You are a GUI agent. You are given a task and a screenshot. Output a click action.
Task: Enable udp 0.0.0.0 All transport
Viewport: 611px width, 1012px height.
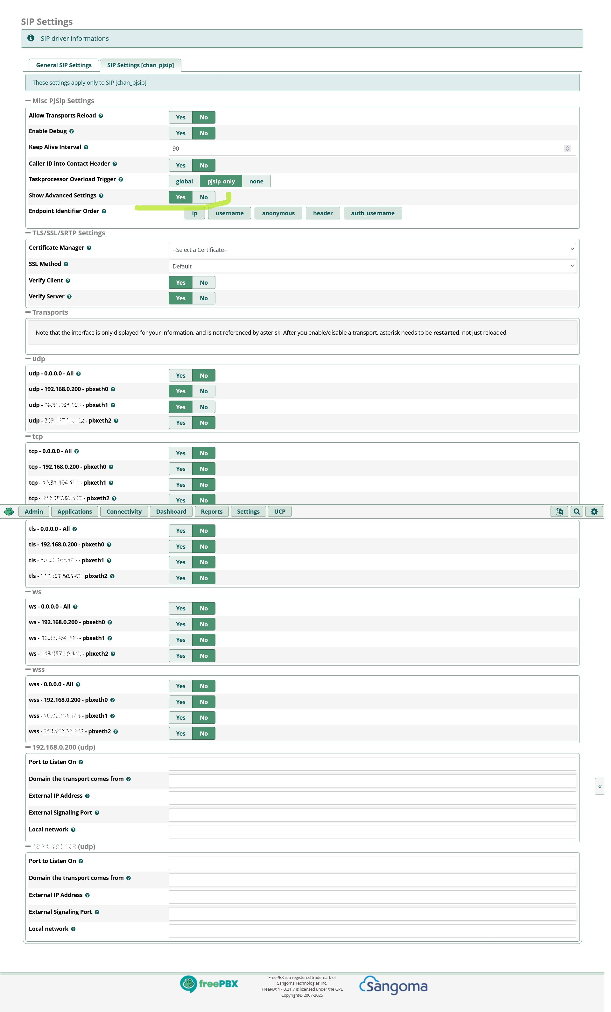pos(180,375)
